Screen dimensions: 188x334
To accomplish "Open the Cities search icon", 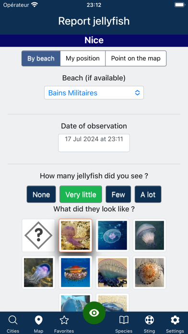I will tap(13, 321).
